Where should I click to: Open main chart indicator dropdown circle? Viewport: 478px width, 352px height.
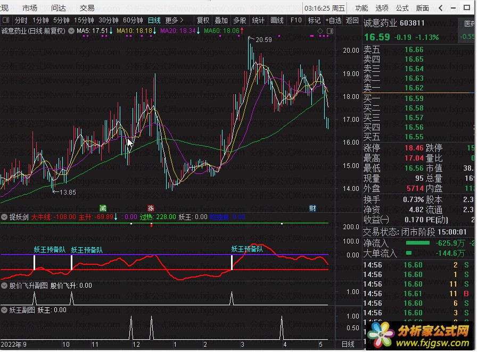pos(71,31)
